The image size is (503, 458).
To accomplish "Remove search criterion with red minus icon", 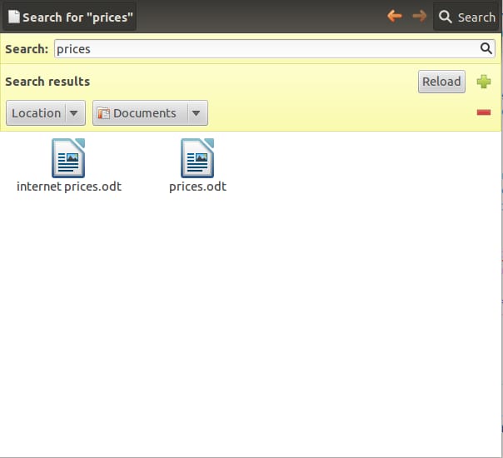I will pos(484,113).
